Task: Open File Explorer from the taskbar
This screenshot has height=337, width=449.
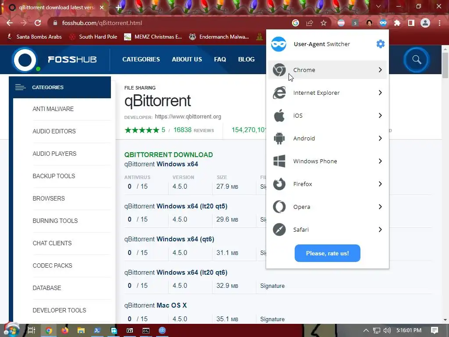Action: [81, 330]
